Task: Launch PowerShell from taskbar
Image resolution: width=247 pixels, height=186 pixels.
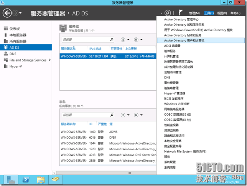Action: click(x=26, y=180)
